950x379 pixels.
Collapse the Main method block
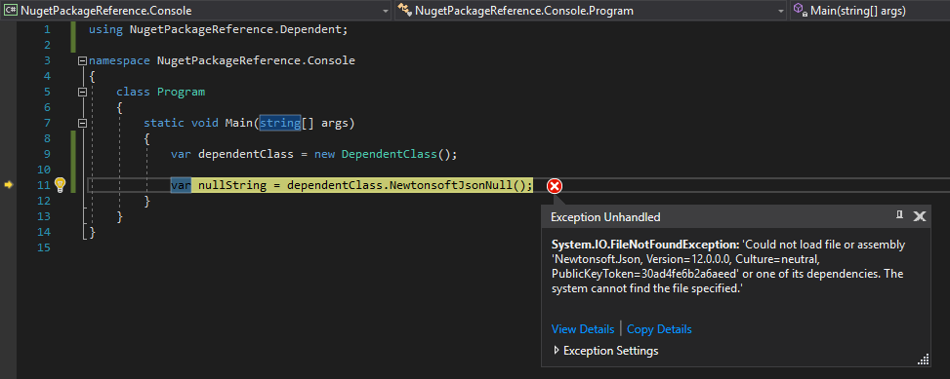coord(82,124)
